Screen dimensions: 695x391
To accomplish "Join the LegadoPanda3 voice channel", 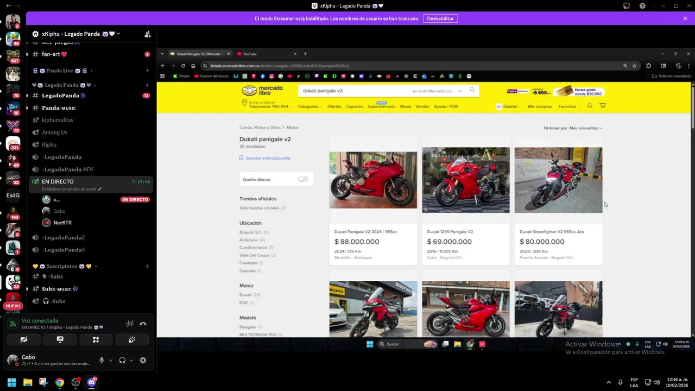I will pyautogui.click(x=91, y=250).
